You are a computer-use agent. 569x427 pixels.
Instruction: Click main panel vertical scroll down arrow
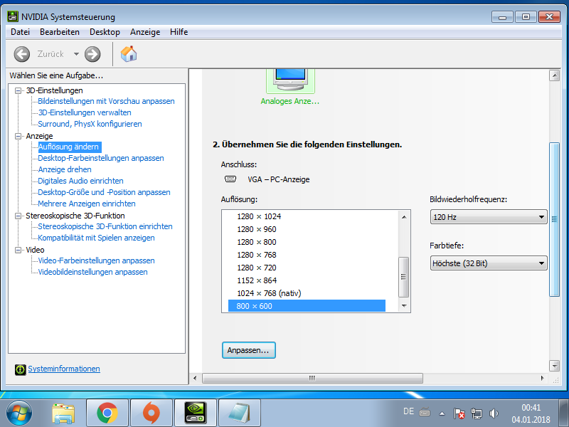[554, 366]
